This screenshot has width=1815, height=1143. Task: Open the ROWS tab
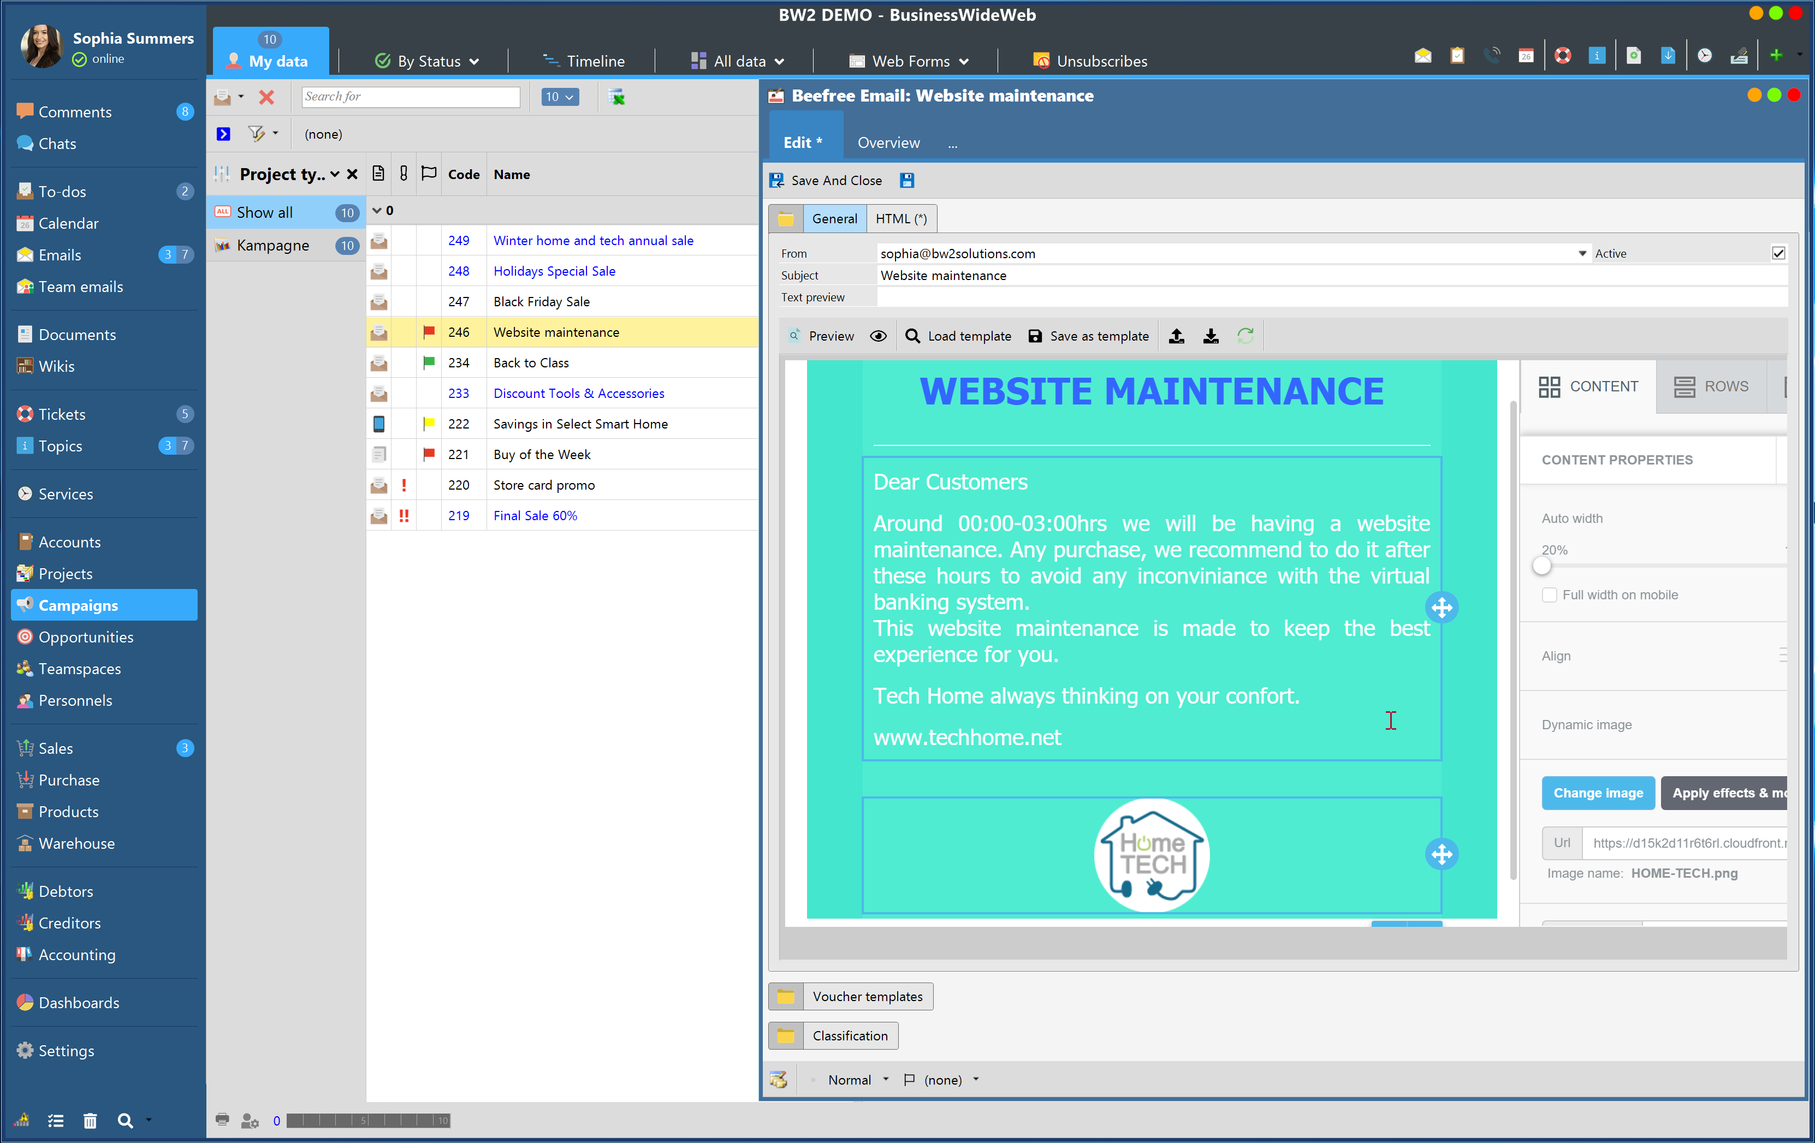tap(1711, 386)
